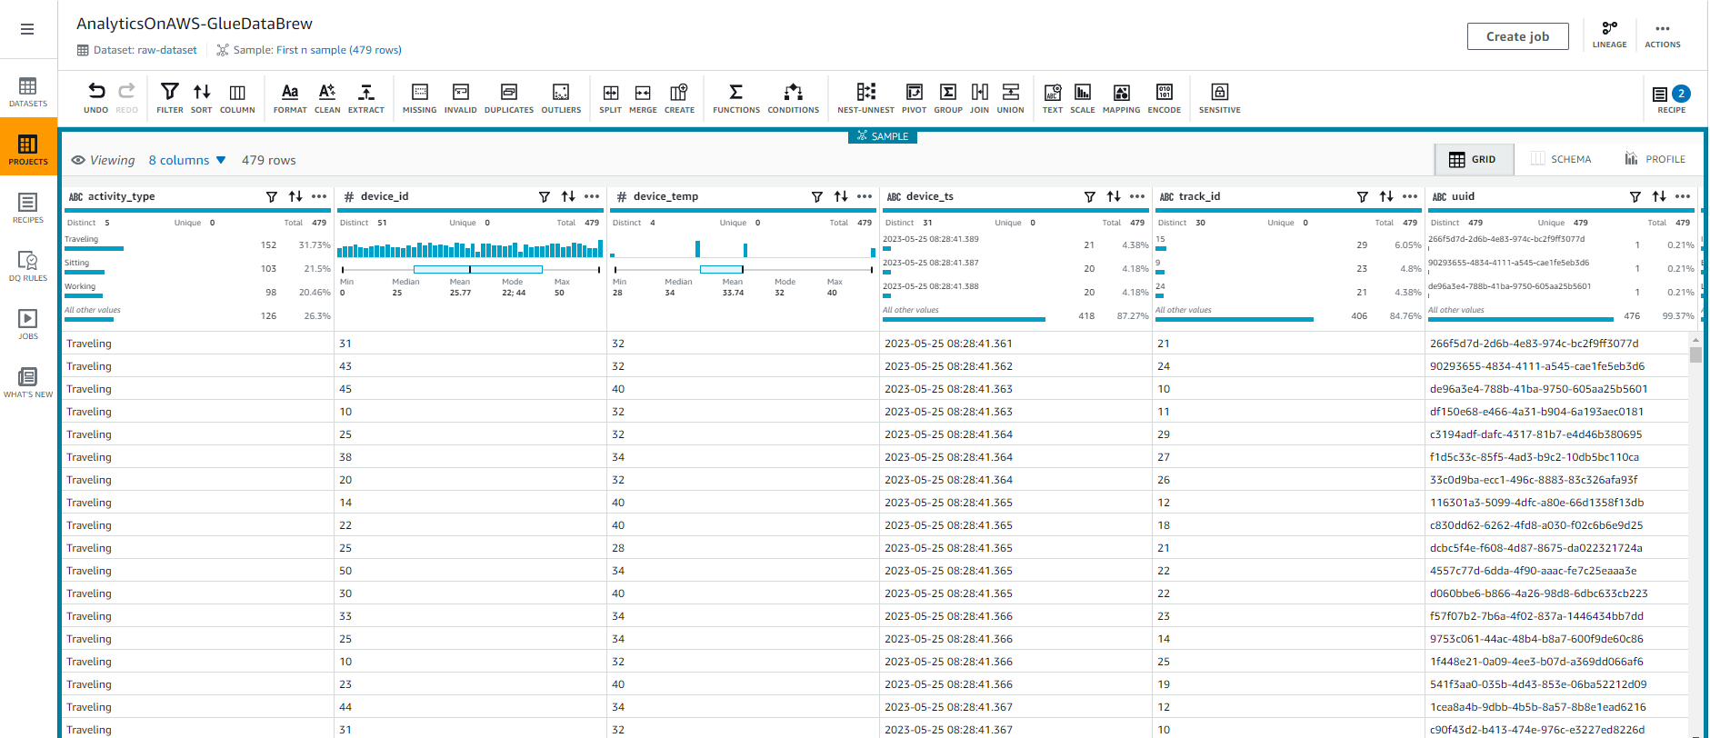Open the Scale transform tool
Screen dimensions: 1710x738
(1083, 97)
